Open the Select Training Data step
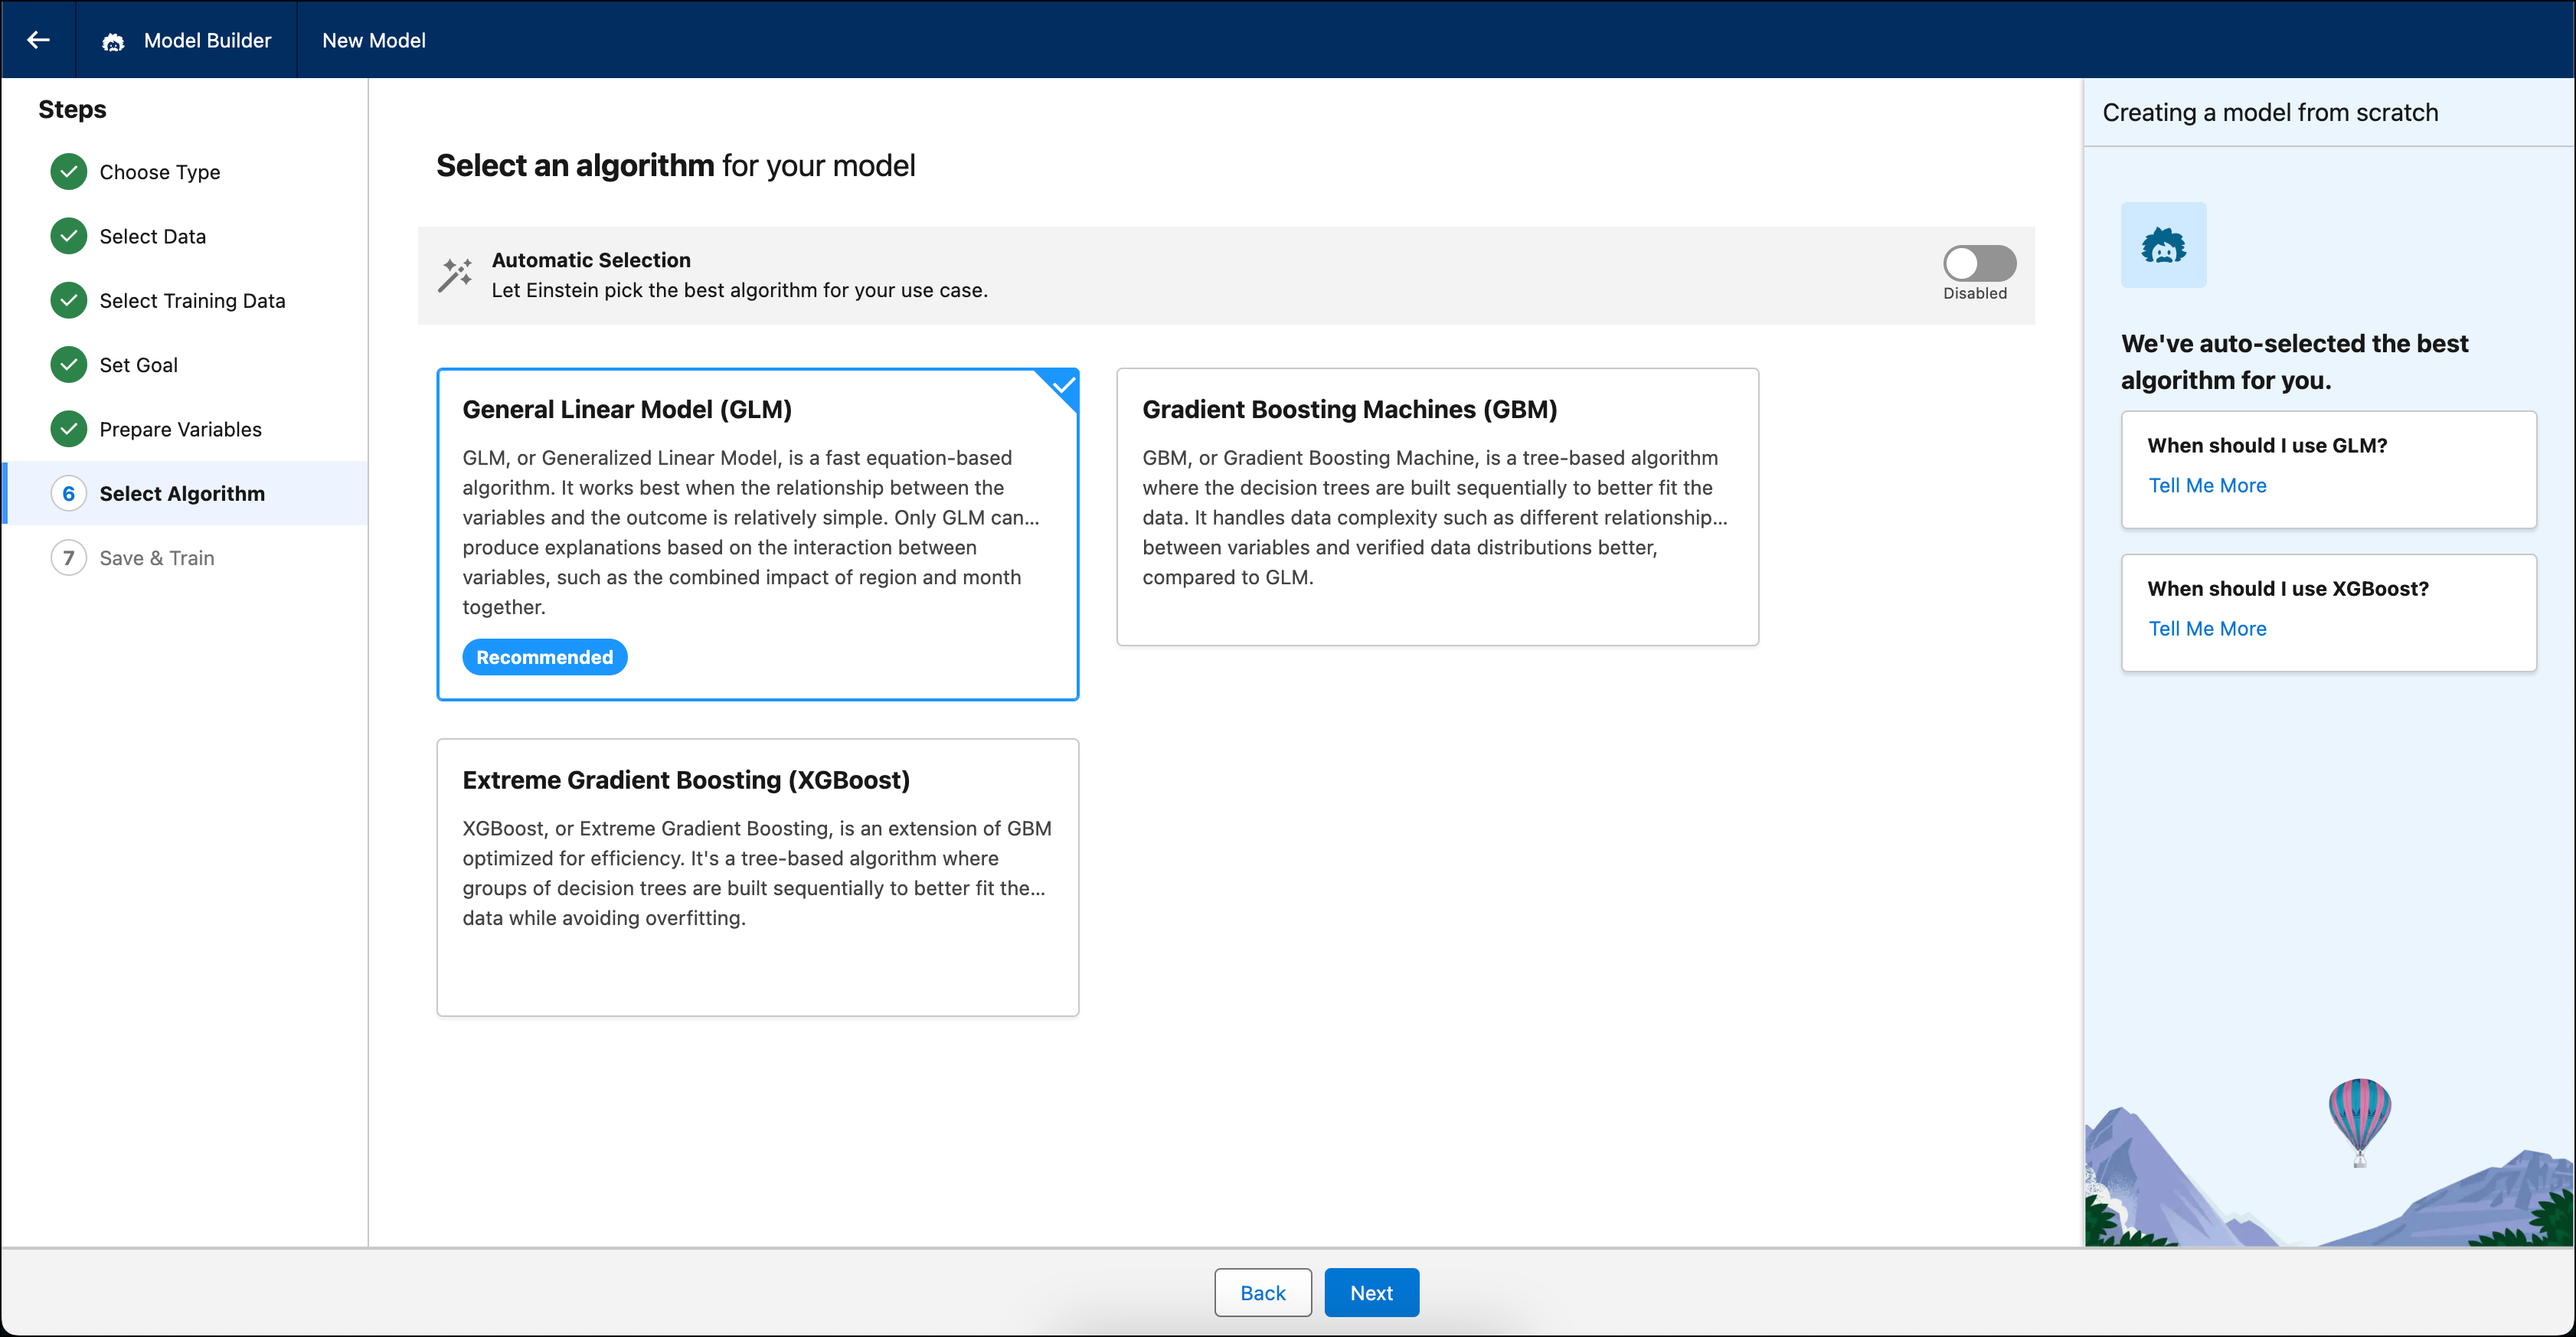This screenshot has width=2576, height=1337. click(x=192, y=301)
